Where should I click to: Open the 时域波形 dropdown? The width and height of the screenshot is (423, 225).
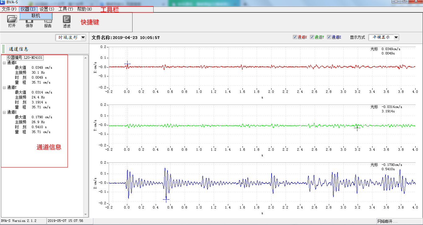(71, 37)
